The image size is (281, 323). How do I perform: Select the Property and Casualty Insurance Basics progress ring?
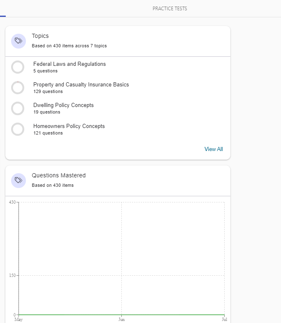(x=18, y=88)
